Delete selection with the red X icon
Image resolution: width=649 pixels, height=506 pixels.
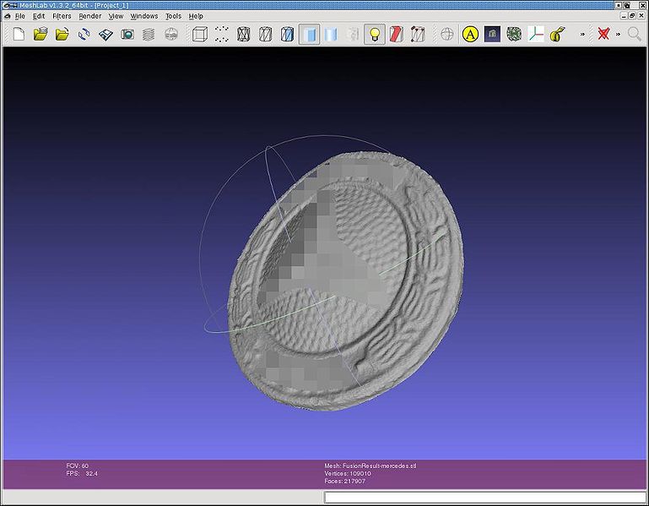click(x=603, y=34)
